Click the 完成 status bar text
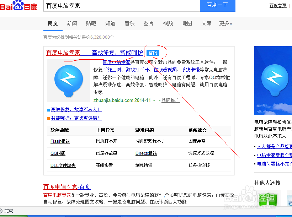292x217 pixels. 9,211
